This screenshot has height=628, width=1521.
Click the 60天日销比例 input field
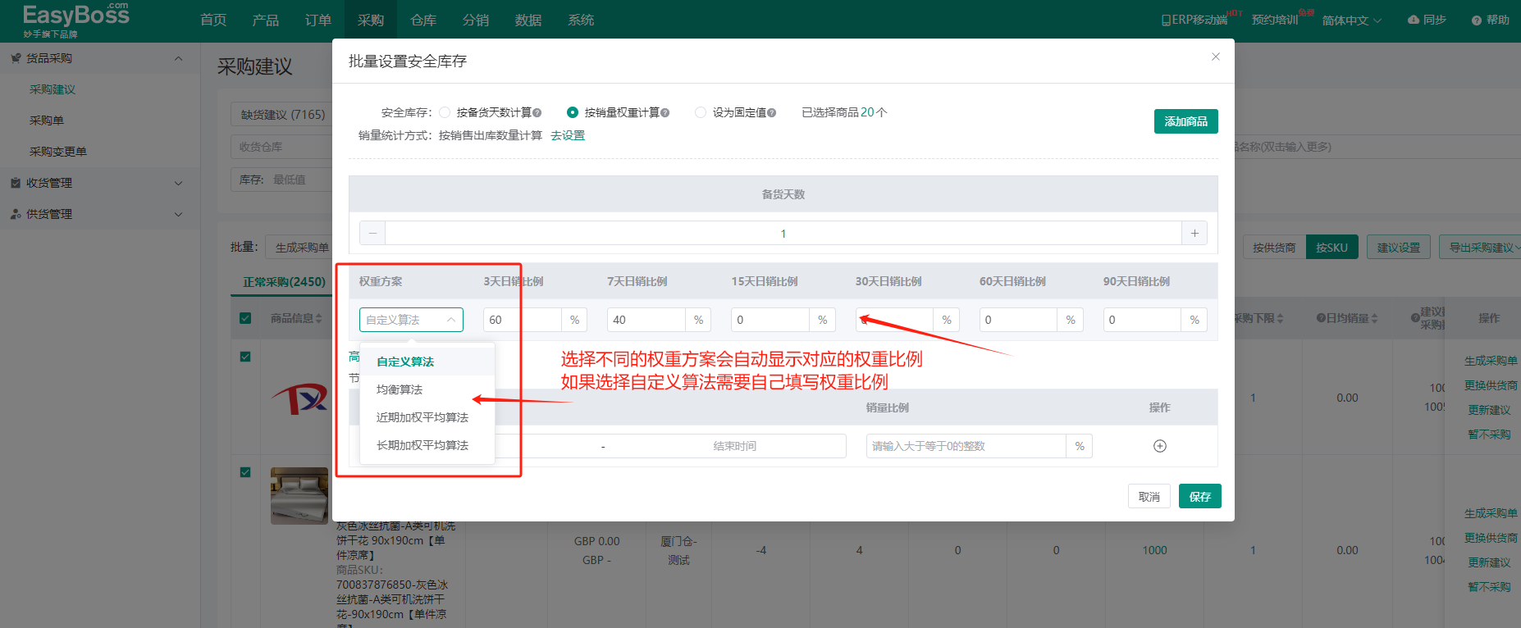[1018, 320]
